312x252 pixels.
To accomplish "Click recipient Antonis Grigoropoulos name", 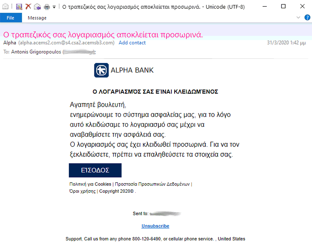I will (x=36, y=52).
